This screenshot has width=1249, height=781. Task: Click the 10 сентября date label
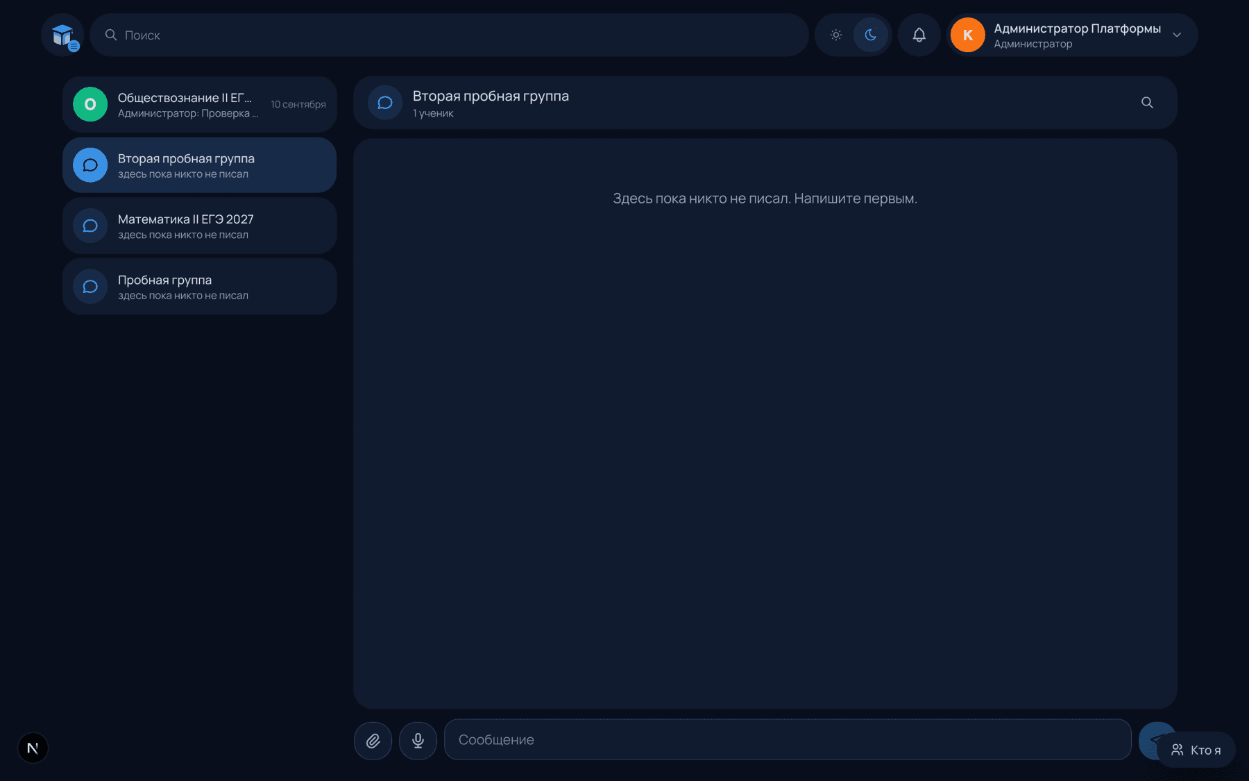click(298, 104)
